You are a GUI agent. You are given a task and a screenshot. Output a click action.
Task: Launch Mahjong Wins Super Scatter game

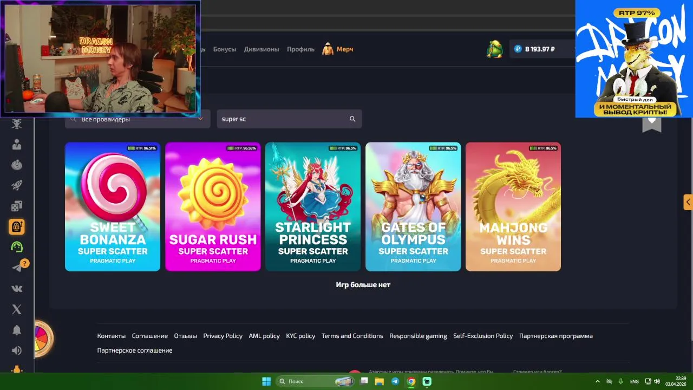[513, 207]
